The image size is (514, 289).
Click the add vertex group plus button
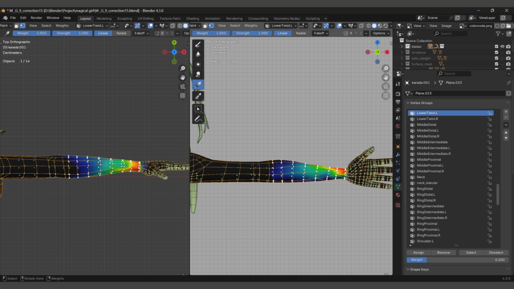click(506, 112)
